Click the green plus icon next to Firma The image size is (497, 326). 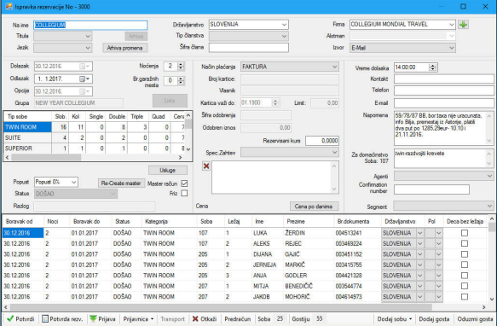point(463,25)
